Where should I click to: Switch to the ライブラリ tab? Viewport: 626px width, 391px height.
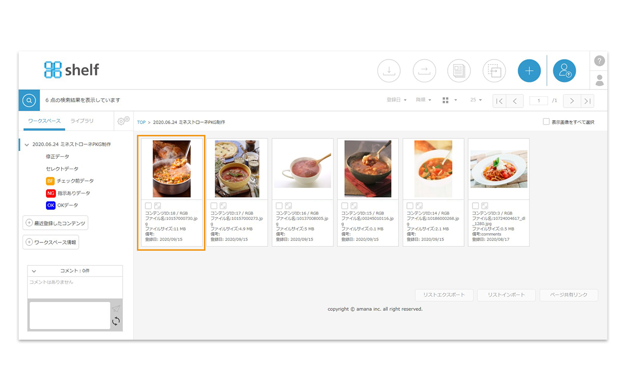[82, 121]
